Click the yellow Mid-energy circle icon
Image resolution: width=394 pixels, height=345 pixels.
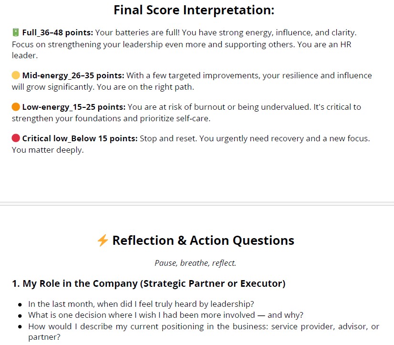[x=16, y=75]
